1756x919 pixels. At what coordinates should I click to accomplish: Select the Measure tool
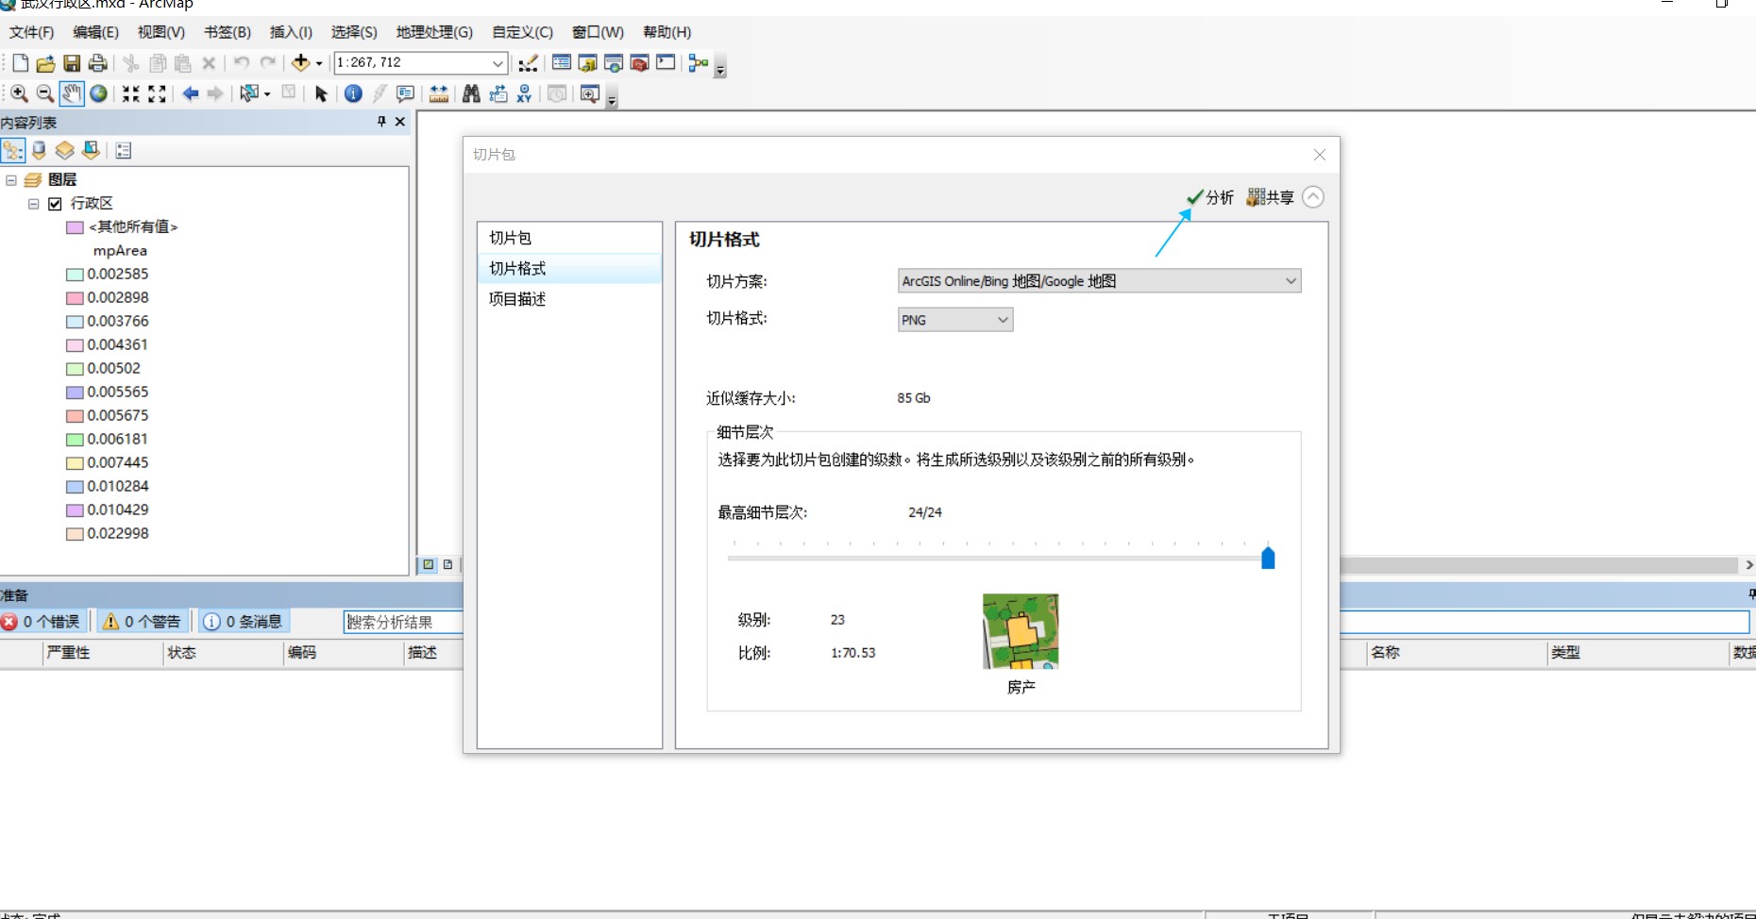click(438, 94)
